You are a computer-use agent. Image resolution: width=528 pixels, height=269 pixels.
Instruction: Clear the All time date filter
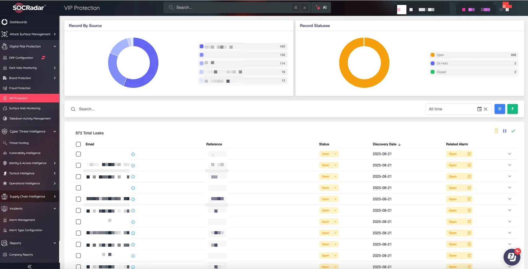coord(486,109)
